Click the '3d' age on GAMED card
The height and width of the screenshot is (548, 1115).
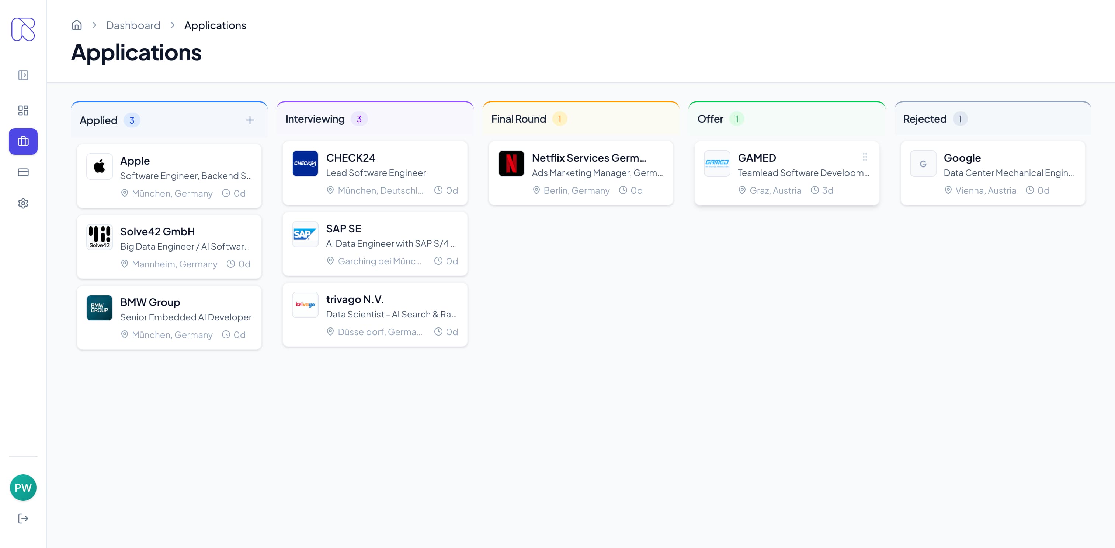[x=828, y=190]
